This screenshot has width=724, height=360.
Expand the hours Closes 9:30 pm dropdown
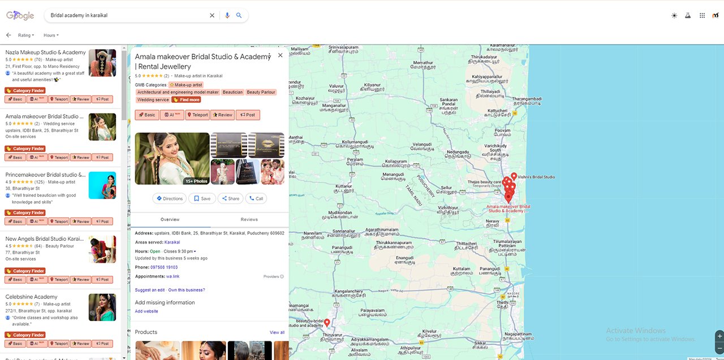[x=181, y=251]
